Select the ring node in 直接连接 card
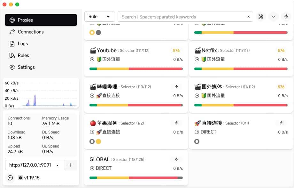Viewport: 294px width, 188px height. (197, 141)
